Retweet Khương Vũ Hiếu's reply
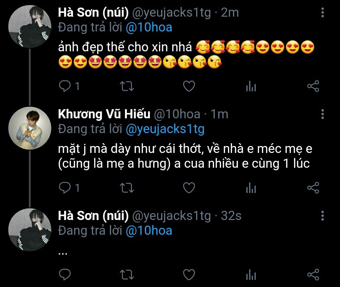Screen dimensions: 340x287 [127, 188]
